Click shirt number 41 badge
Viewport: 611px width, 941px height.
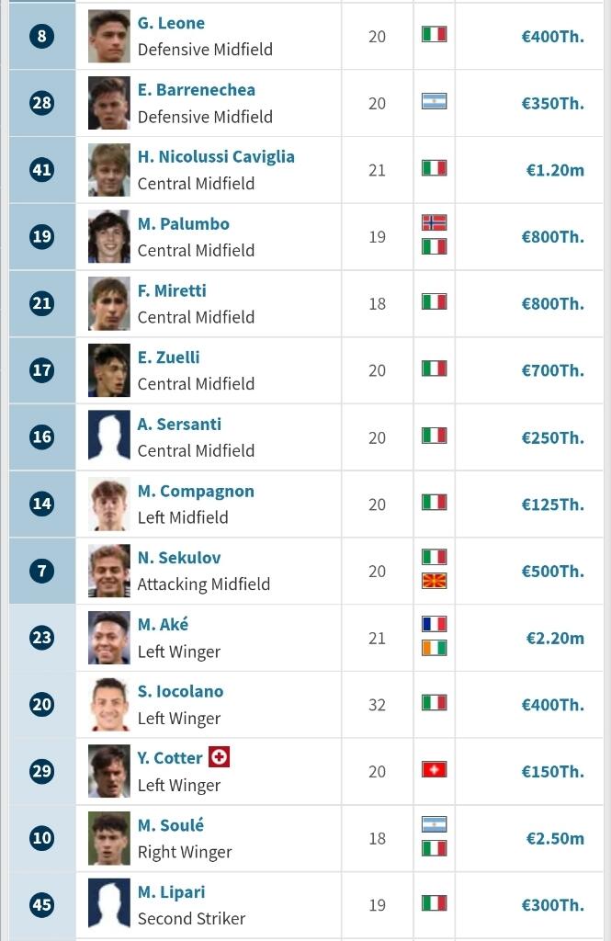click(x=41, y=169)
